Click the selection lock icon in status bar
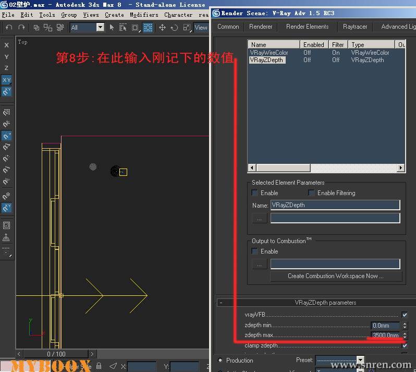 click(x=99, y=366)
